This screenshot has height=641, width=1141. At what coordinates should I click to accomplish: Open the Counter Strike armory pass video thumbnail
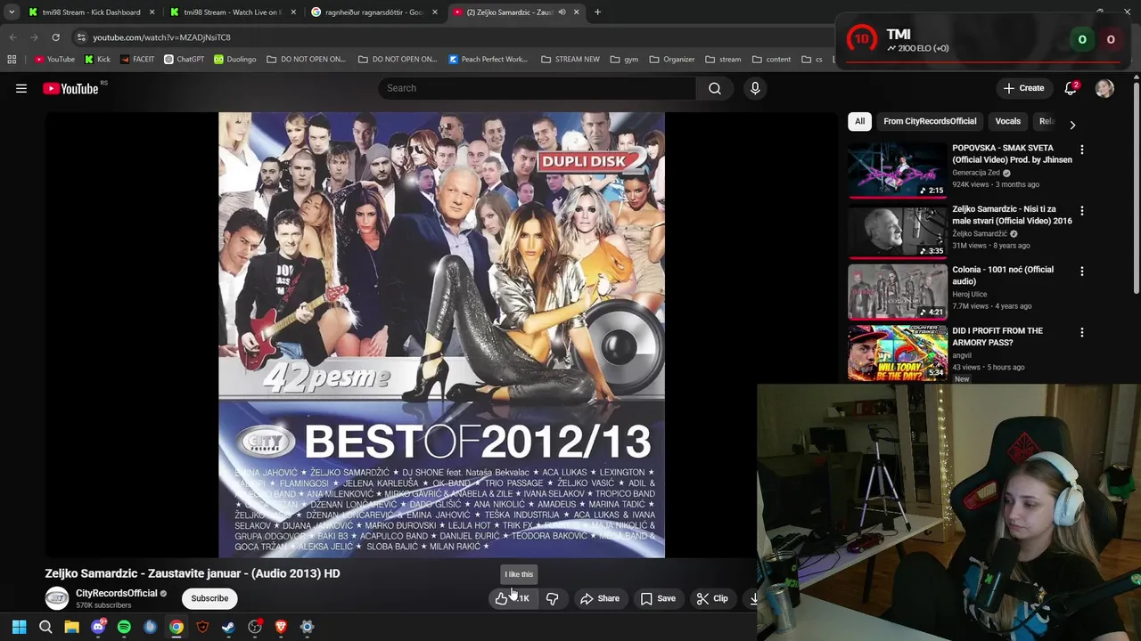tap(898, 353)
